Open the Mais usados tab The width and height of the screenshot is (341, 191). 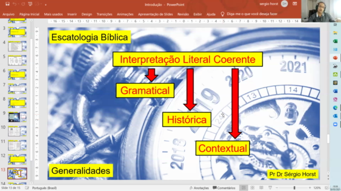coord(53,14)
